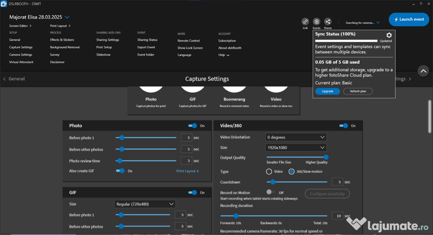Open the Events icon
The width and height of the screenshot is (433, 235).
point(316,22)
